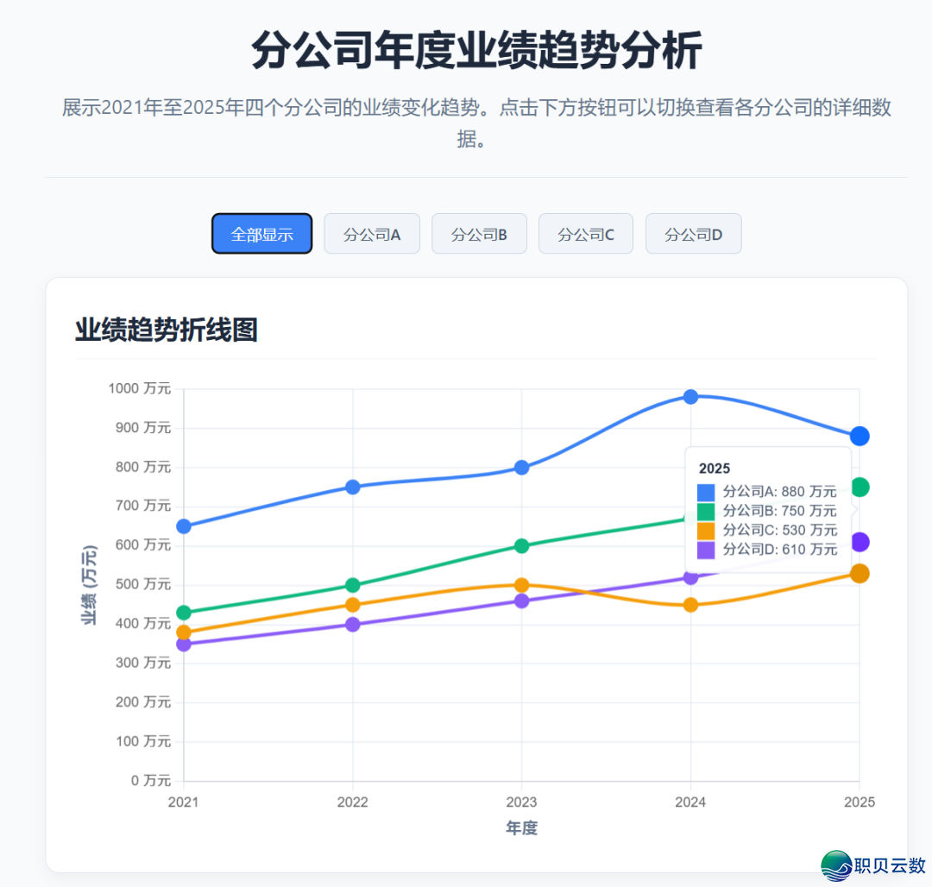Select blue 分公司A point at 2023
This screenshot has height=887, width=932.
[x=521, y=468]
